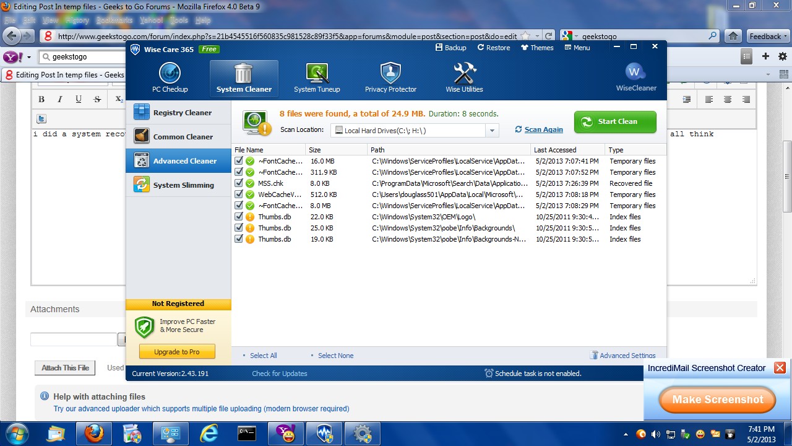Open Wise Care 365 taskbar icon

324,434
